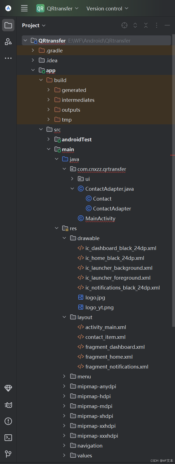This screenshot has height=464, width=175.
Task: Click the Collapse All icon
Action: point(146,26)
